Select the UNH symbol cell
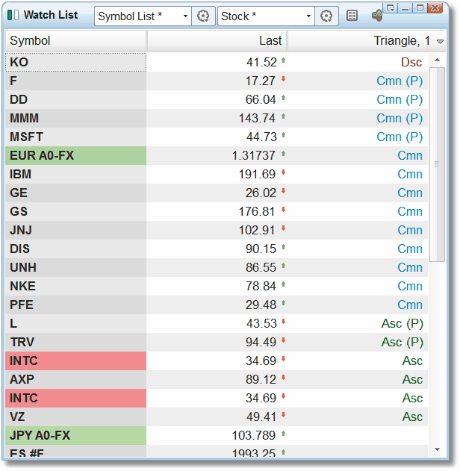Image resolution: width=460 pixels, height=471 pixels. tap(75, 267)
